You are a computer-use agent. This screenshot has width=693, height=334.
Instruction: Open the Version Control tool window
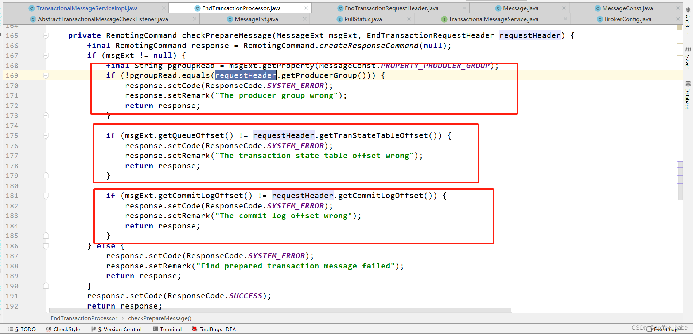[116, 329]
